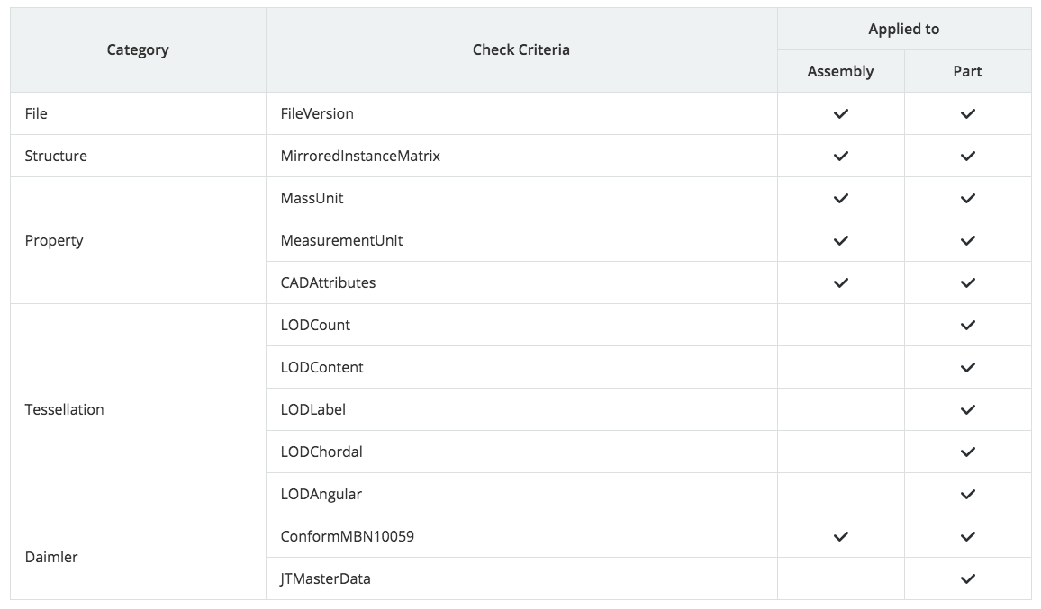Click the Applied to header cell
1041x609 pixels.
pos(903,29)
